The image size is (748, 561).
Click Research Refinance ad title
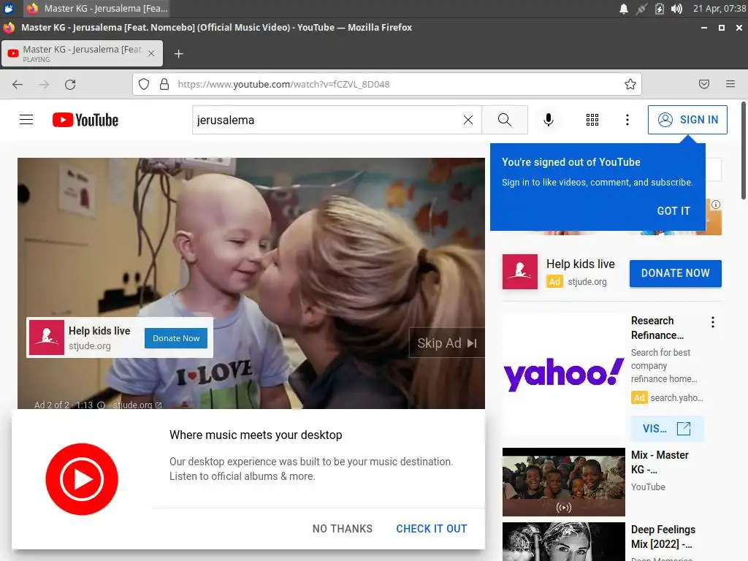click(657, 328)
